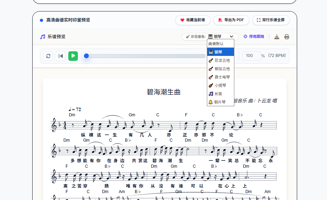The width and height of the screenshot is (327, 200).
Task: Start playback with the green play button
Action: pos(73,56)
